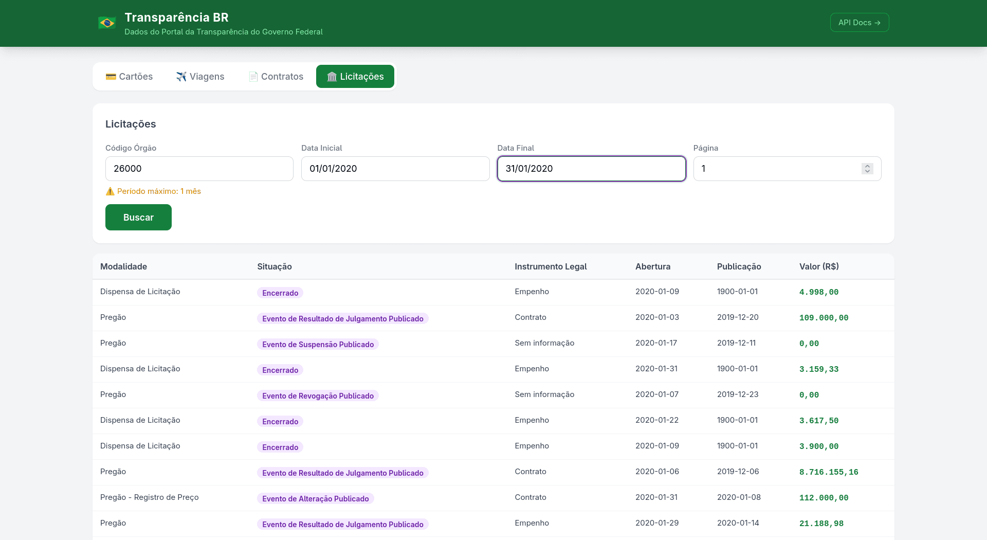
Task: Switch to the Cartões tab
Action: [129, 77]
